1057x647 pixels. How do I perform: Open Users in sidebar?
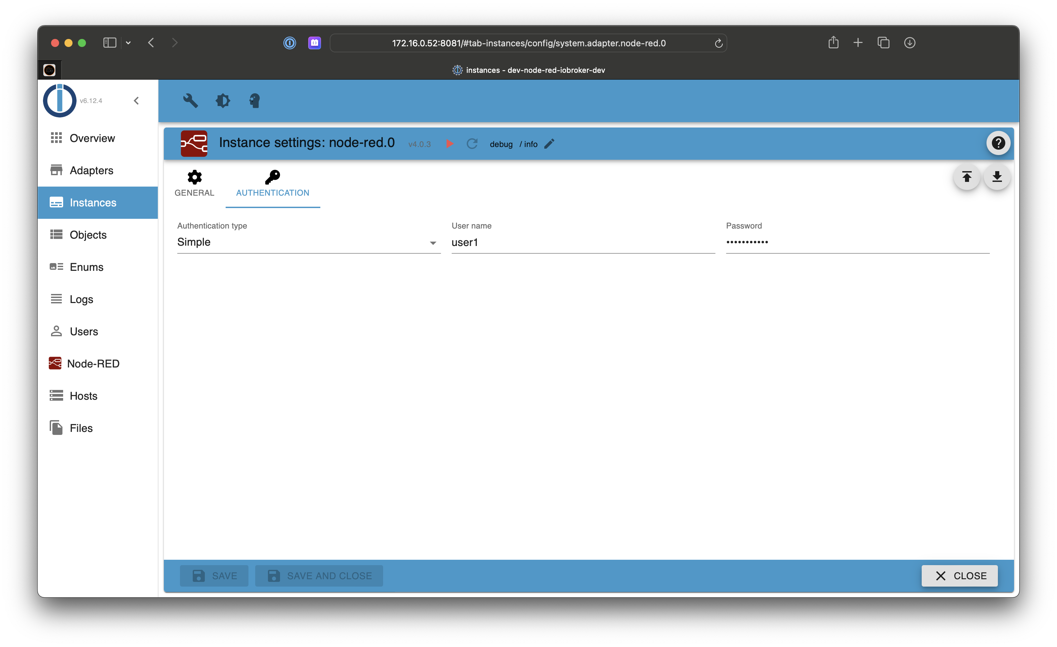tap(98, 331)
